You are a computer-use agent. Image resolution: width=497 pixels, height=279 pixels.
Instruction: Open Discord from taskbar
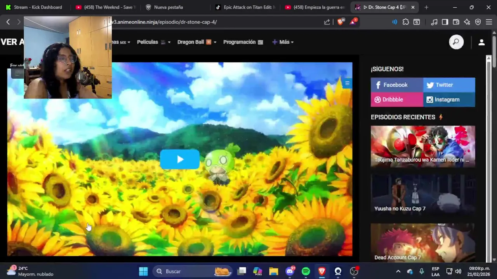(290, 271)
